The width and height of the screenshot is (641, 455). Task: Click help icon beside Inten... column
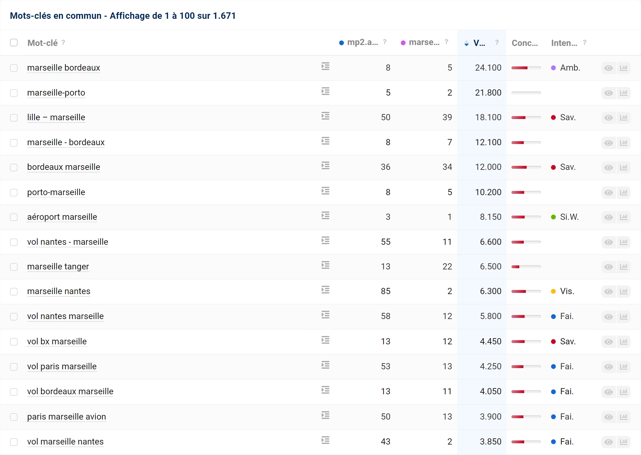[585, 42]
